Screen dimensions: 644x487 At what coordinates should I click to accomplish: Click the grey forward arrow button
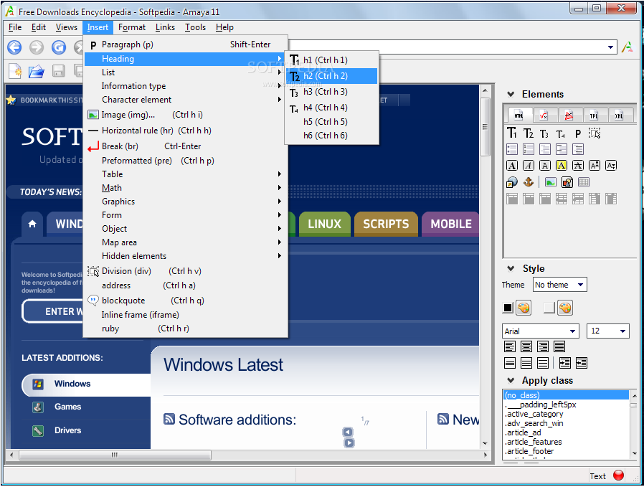37,47
